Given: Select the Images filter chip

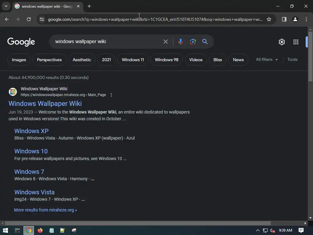Looking at the screenshot, I should pyautogui.click(x=19, y=60).
